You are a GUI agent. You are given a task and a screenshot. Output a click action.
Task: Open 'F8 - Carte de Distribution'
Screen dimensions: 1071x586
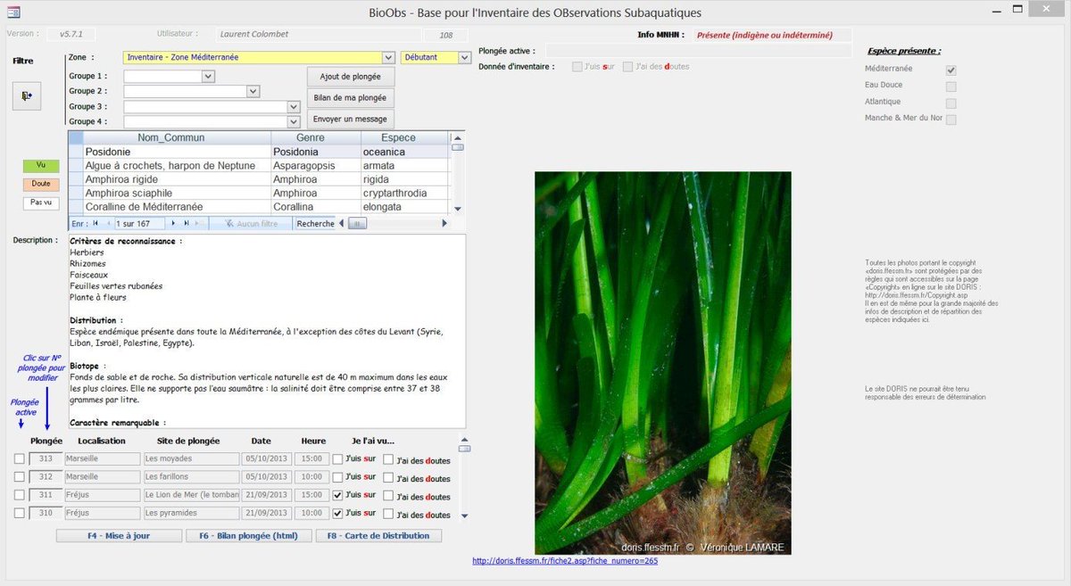point(378,536)
